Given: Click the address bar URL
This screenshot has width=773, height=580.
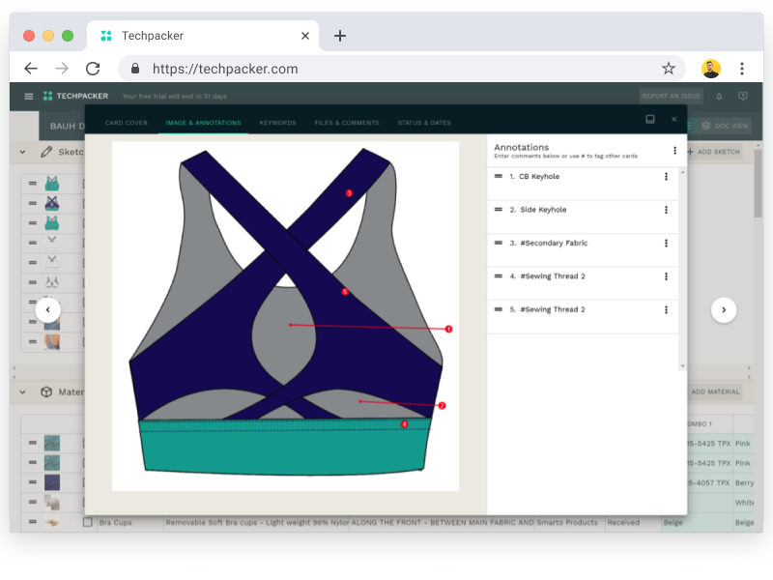Looking at the screenshot, I should tap(225, 69).
